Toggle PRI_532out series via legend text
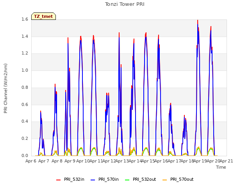 click(144, 179)
